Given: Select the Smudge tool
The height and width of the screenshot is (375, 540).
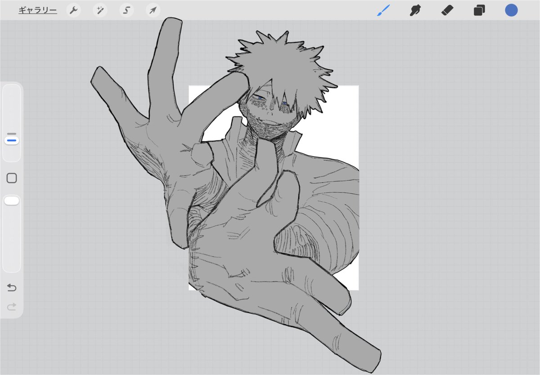Looking at the screenshot, I should pyautogui.click(x=415, y=10).
